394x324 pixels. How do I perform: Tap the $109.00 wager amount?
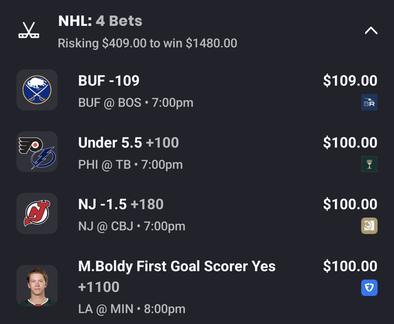coord(350,81)
